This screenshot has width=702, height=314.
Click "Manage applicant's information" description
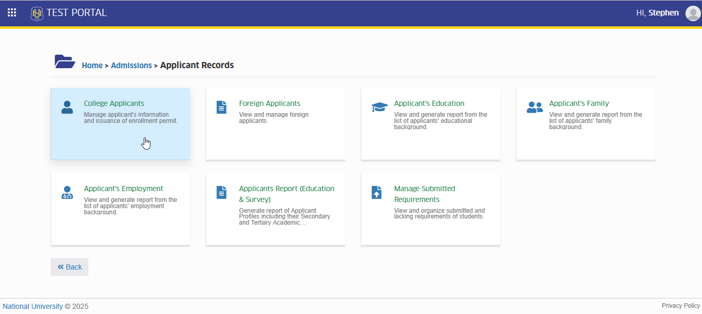[131, 118]
